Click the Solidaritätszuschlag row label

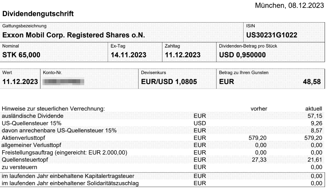tap(70, 183)
